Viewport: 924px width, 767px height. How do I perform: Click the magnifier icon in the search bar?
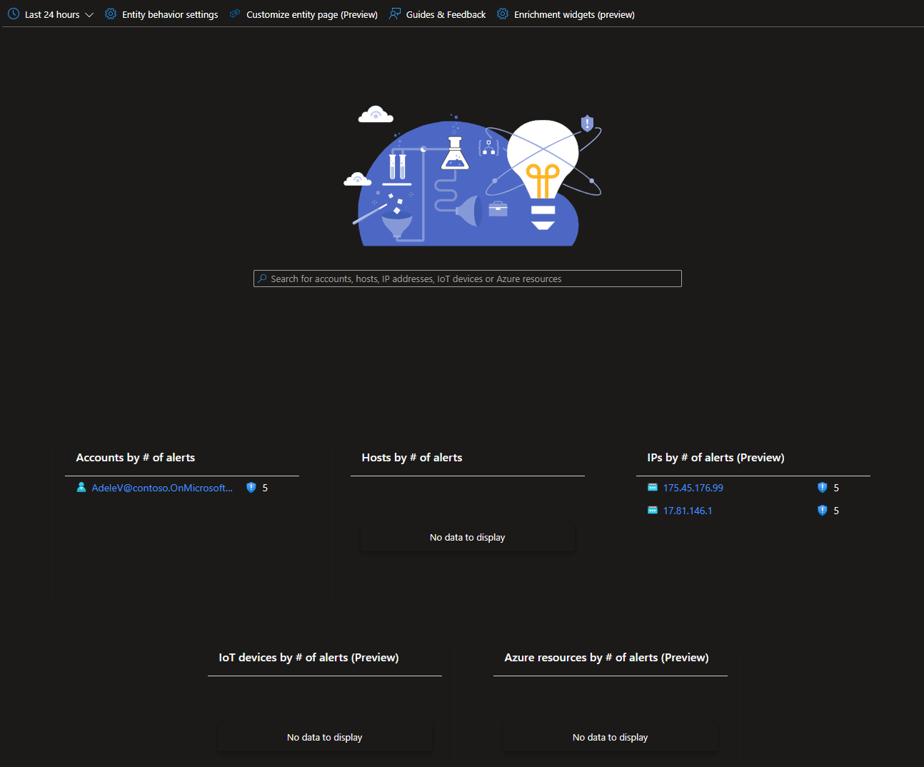pos(263,279)
